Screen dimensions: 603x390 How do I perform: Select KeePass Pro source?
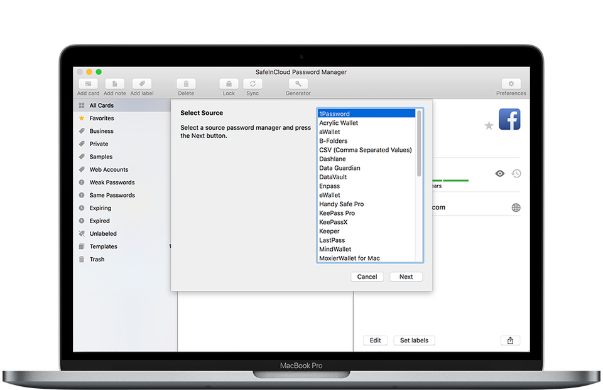click(366, 213)
